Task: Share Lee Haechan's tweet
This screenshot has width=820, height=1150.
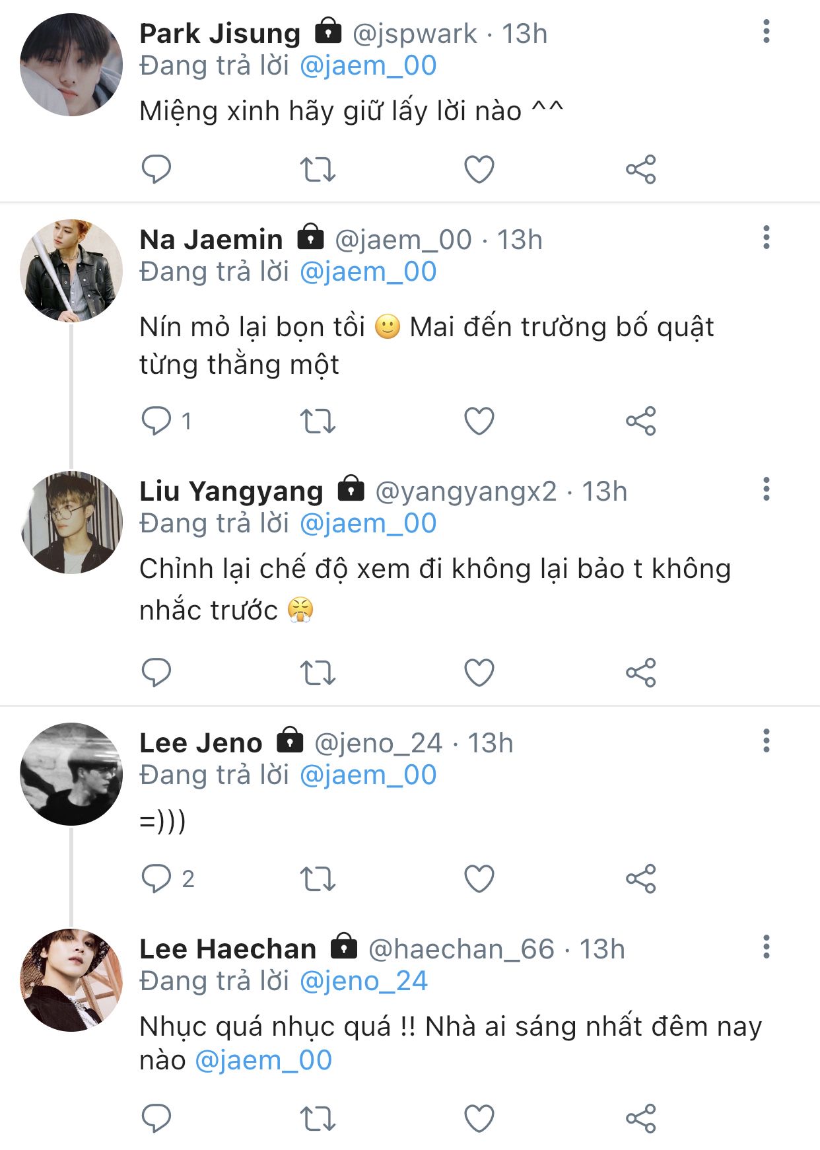Action: click(640, 1118)
